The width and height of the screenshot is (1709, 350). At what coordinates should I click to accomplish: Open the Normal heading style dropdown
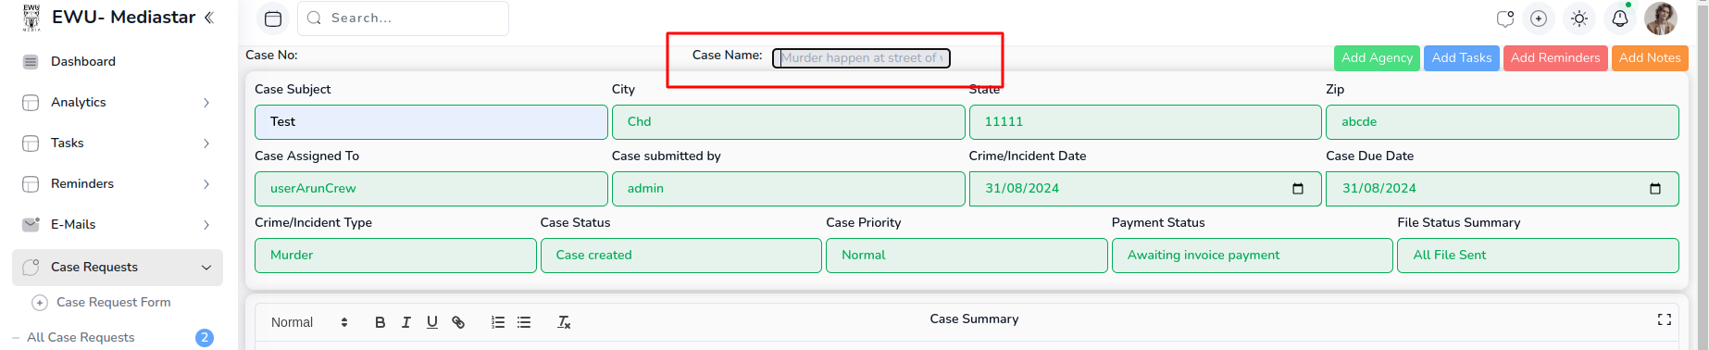point(309,322)
